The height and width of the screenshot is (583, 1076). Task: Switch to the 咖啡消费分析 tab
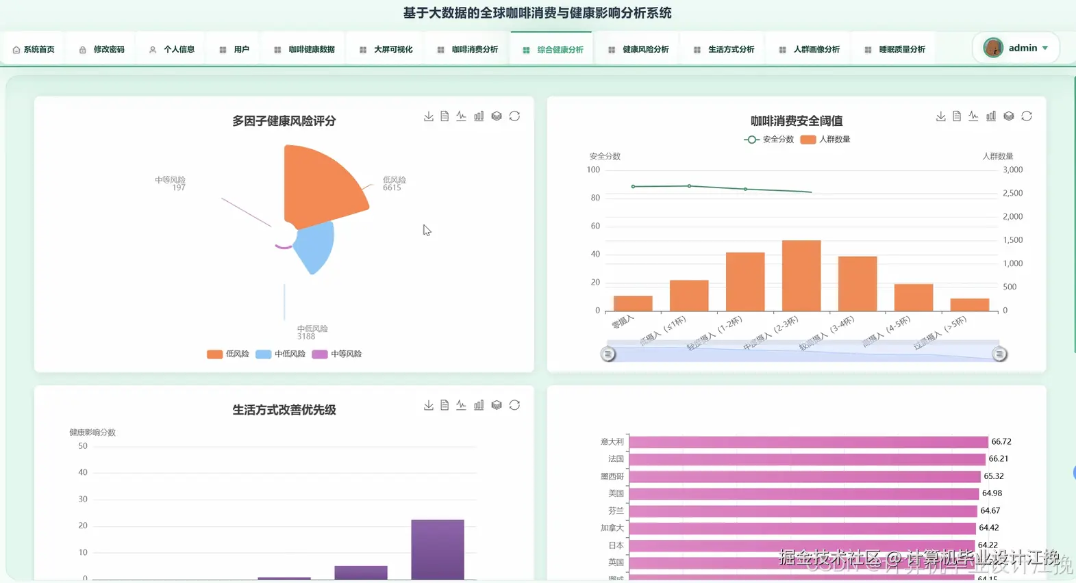tap(468, 49)
